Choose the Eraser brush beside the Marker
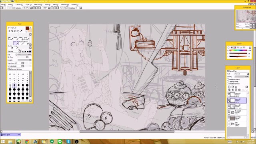256x144 pixels. (27, 43)
